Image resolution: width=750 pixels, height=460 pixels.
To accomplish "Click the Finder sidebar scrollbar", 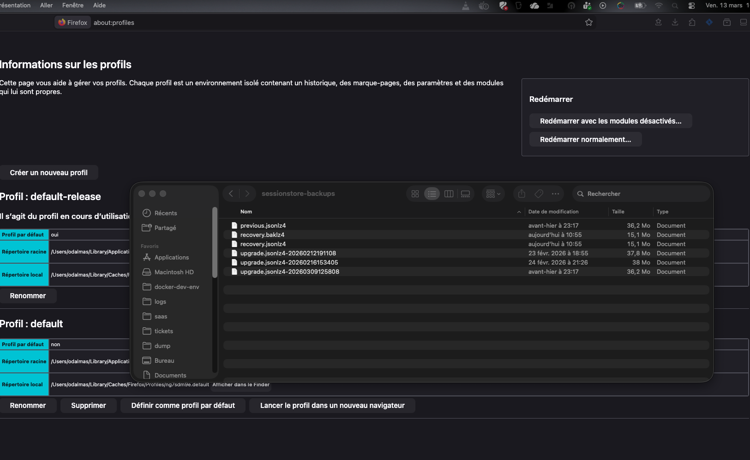I will 215,242.
